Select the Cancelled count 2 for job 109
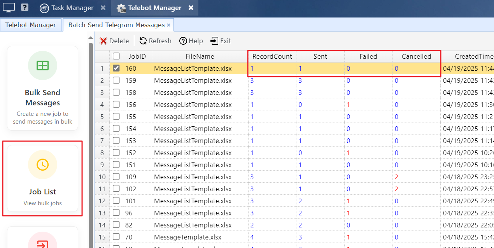 pyautogui.click(x=417, y=177)
